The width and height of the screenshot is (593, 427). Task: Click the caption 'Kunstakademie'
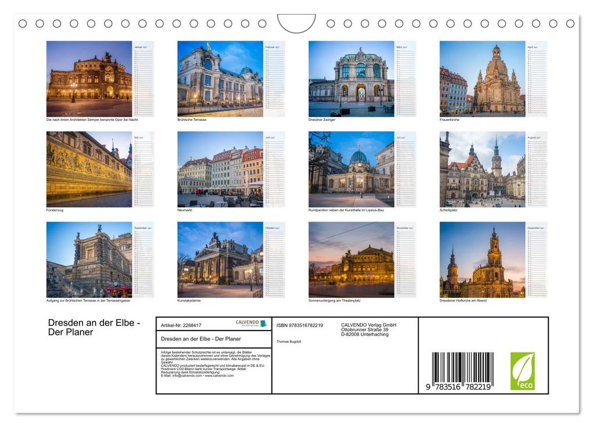pos(189,301)
